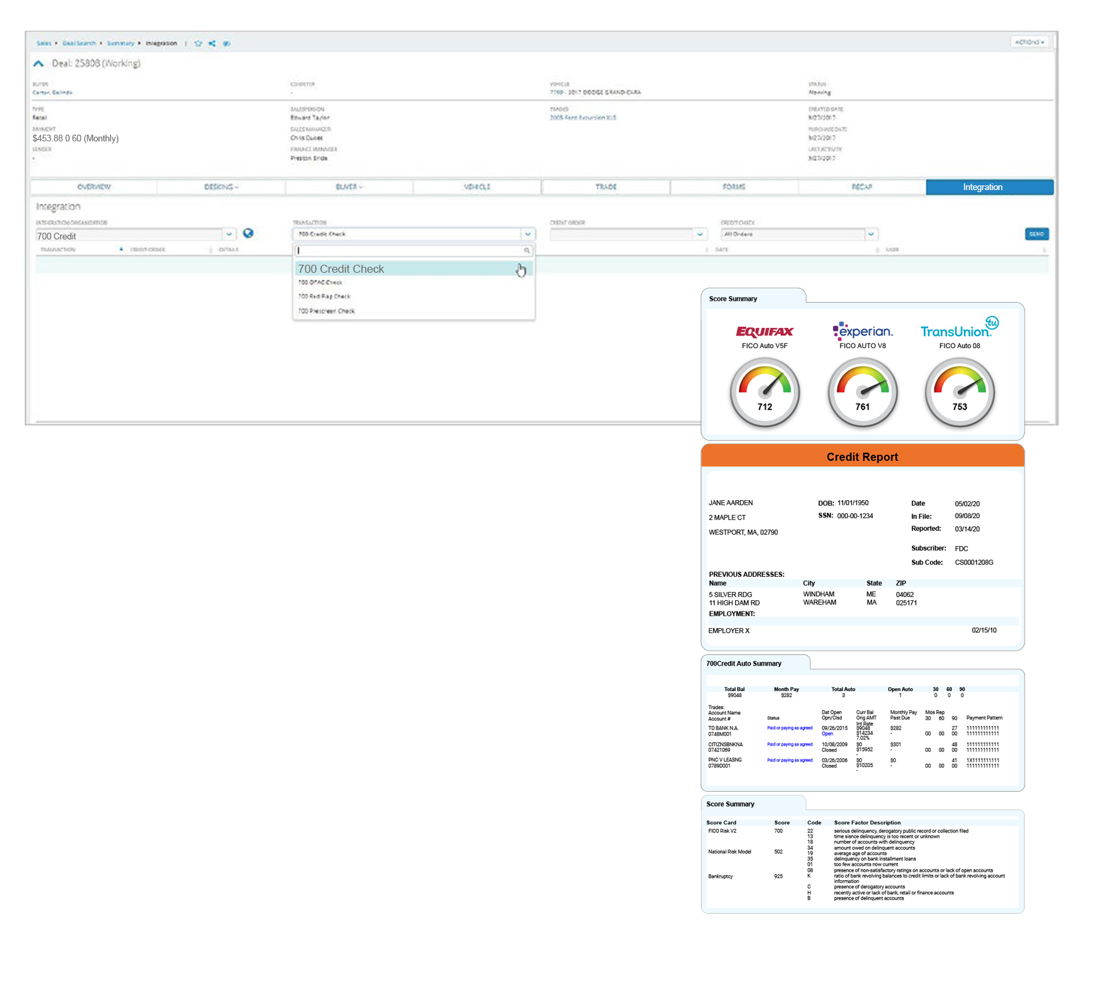
Task: Click the Sales breadcrumb link
Action: pos(43,43)
